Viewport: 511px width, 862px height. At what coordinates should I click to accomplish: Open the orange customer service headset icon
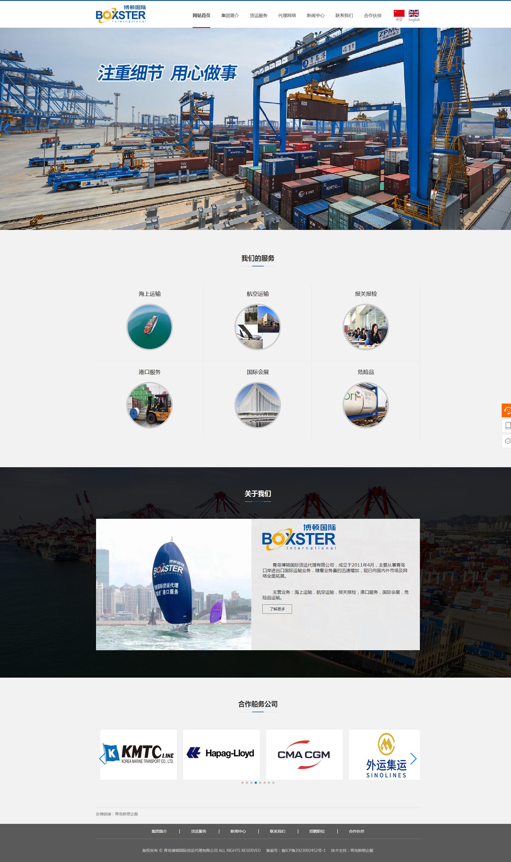tap(507, 410)
